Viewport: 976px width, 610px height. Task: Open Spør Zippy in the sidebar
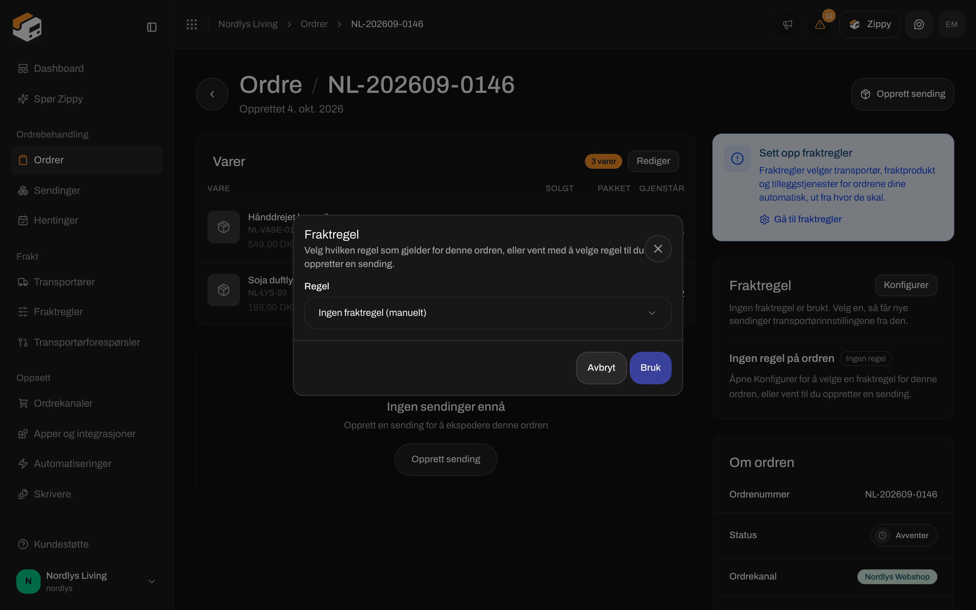[87, 99]
